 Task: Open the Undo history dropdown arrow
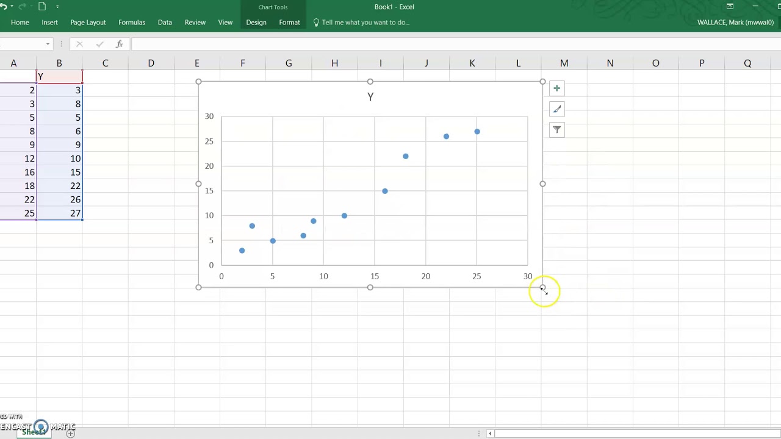click(12, 7)
